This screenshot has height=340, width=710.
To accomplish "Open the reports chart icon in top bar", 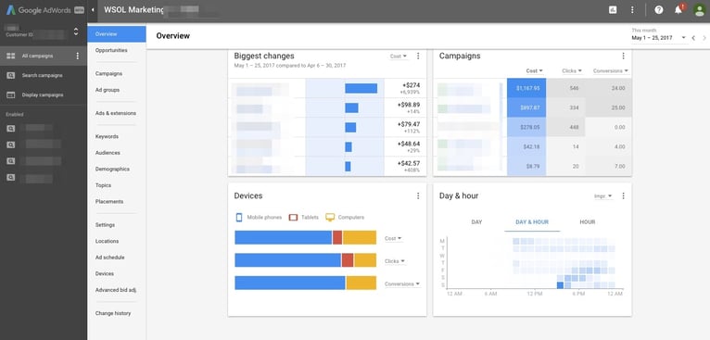I will pyautogui.click(x=613, y=10).
